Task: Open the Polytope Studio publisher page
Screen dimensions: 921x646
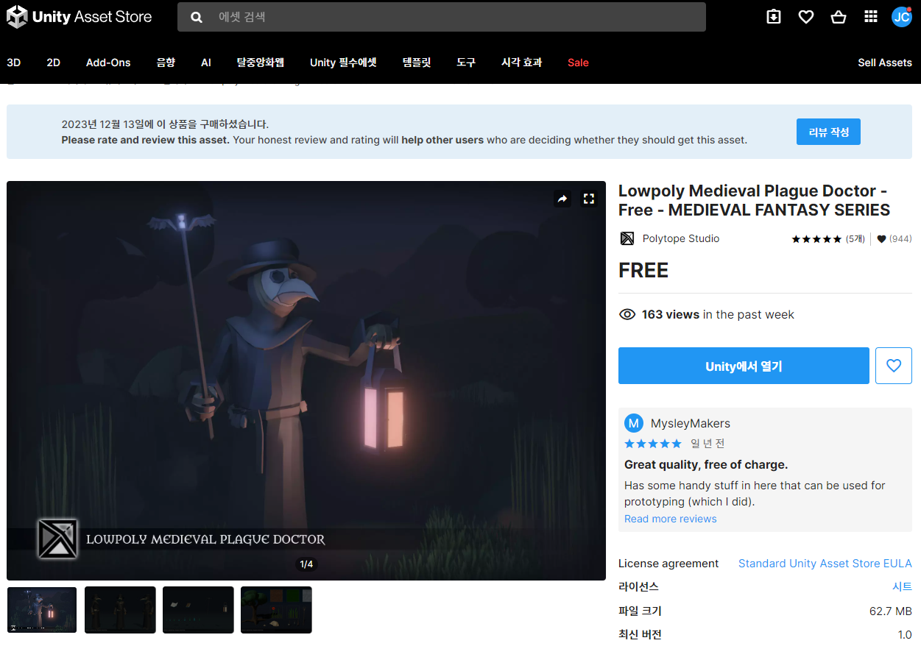Action: [x=681, y=238]
